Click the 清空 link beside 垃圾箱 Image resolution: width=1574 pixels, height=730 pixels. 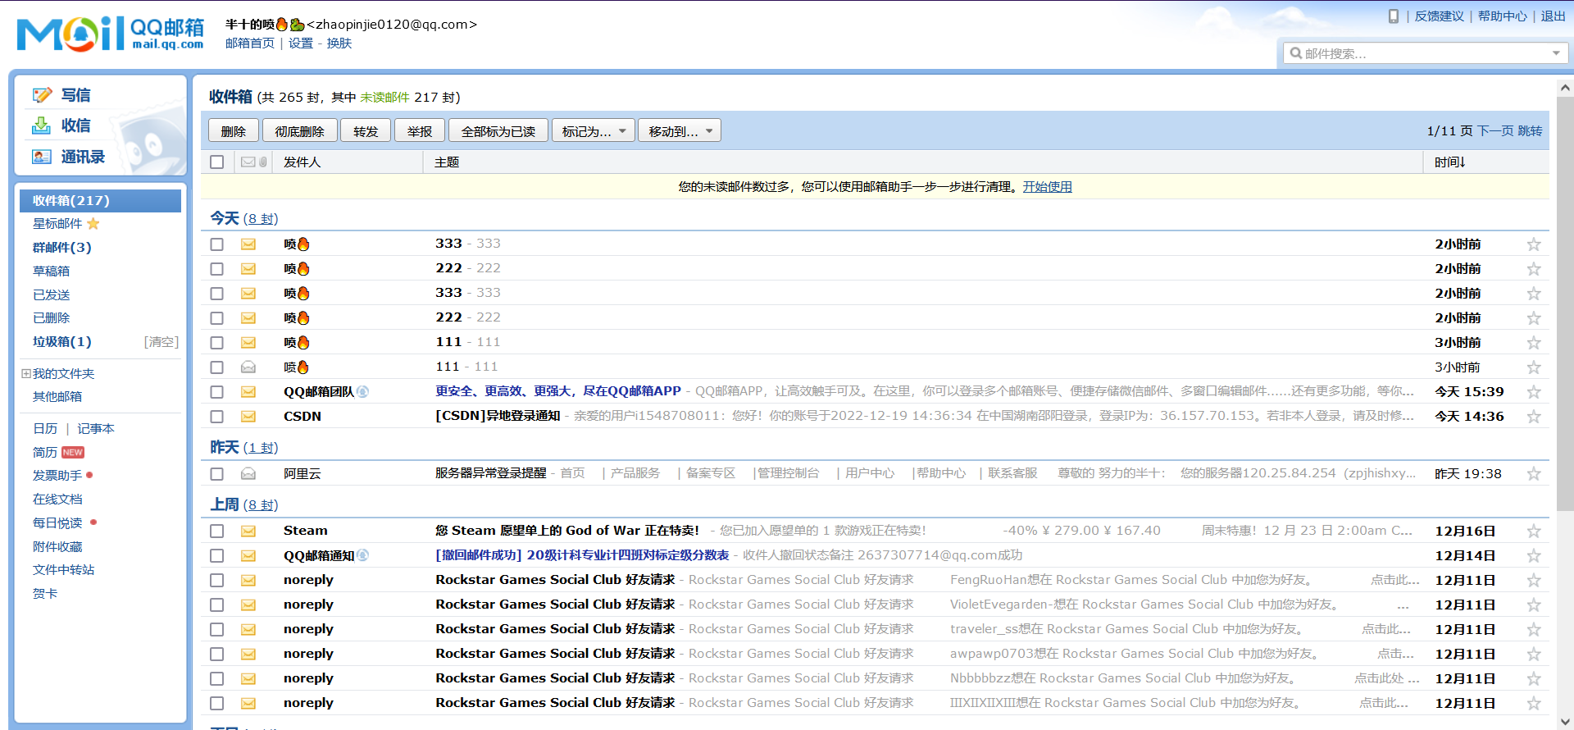click(x=161, y=342)
